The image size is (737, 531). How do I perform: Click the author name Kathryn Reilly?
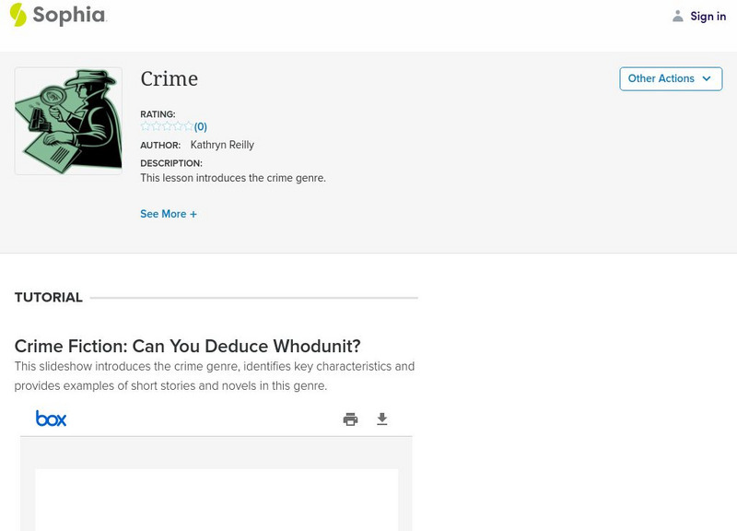click(222, 145)
